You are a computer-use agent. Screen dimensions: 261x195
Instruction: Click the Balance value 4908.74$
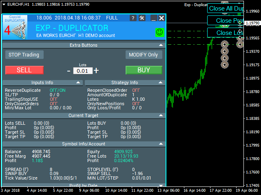click(41, 152)
